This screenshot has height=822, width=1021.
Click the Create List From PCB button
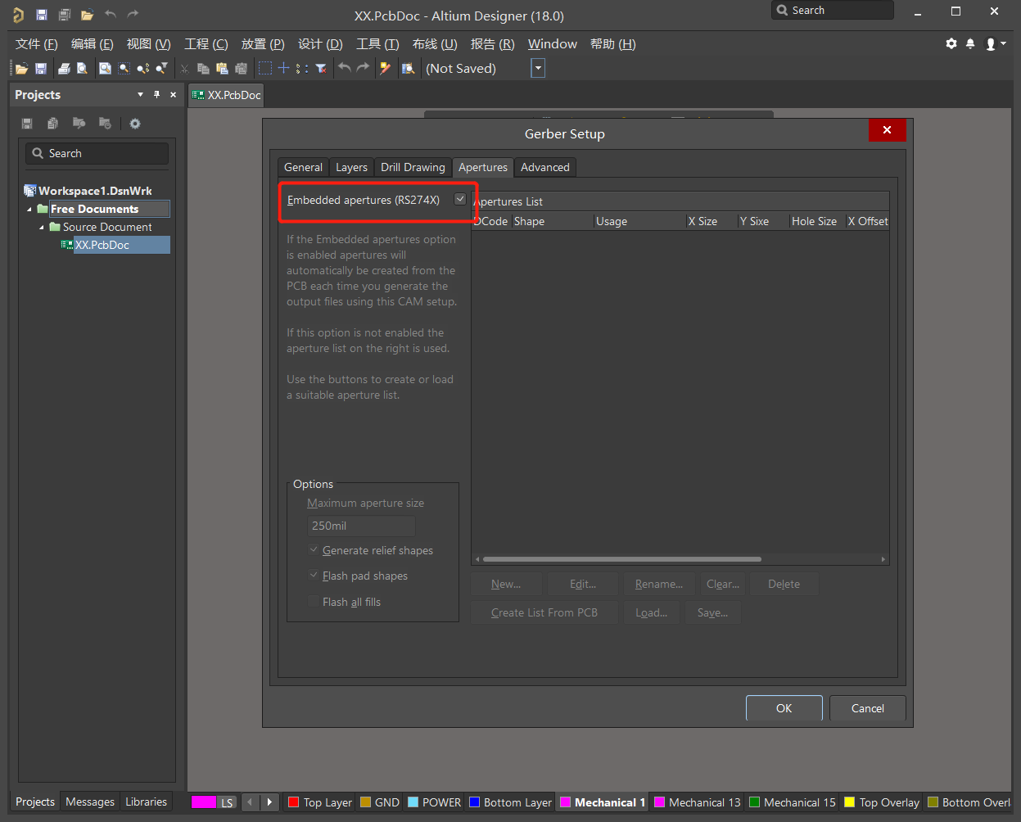click(x=544, y=612)
